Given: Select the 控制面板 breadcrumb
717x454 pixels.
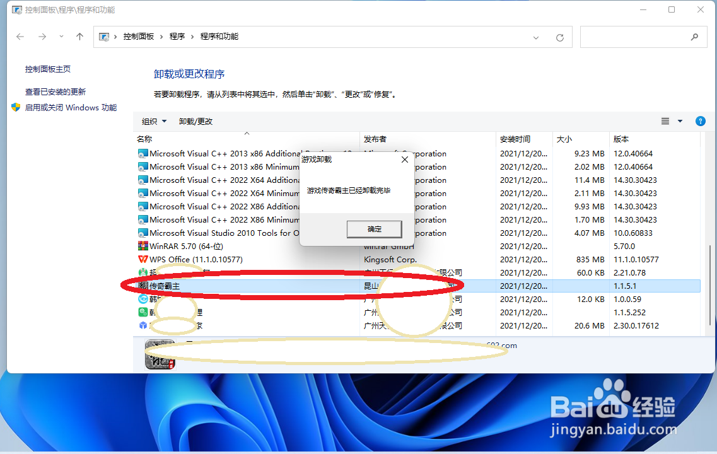Looking at the screenshot, I should point(139,37).
